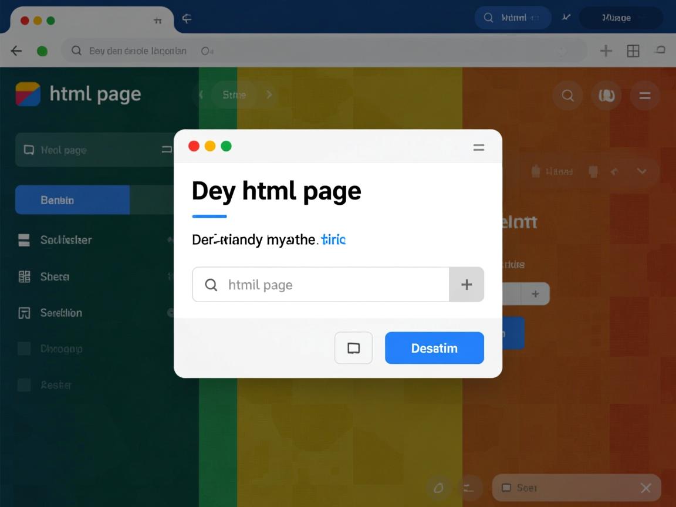
Task: Click the new tab plus icon in toolbar
Action: point(606,51)
